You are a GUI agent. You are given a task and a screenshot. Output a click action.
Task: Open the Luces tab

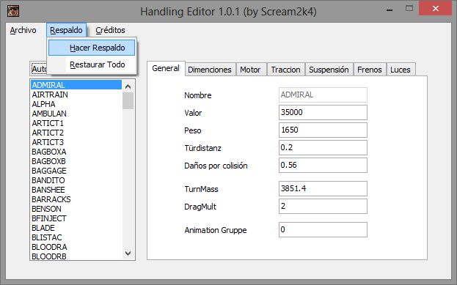401,70
